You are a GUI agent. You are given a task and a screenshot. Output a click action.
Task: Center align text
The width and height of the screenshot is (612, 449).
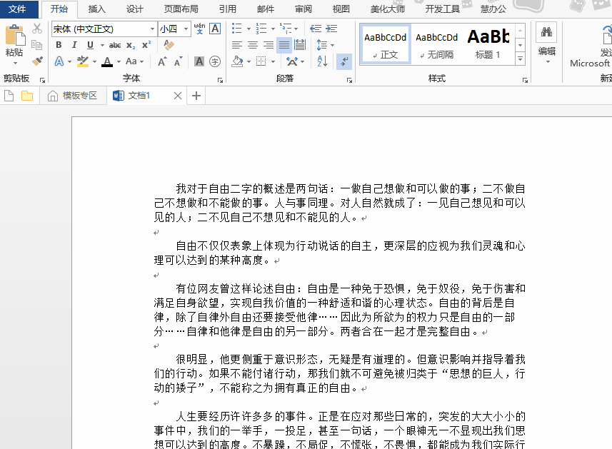click(x=253, y=45)
